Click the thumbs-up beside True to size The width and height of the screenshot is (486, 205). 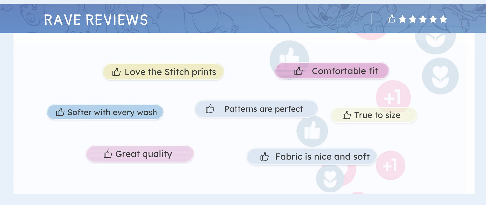click(x=347, y=115)
